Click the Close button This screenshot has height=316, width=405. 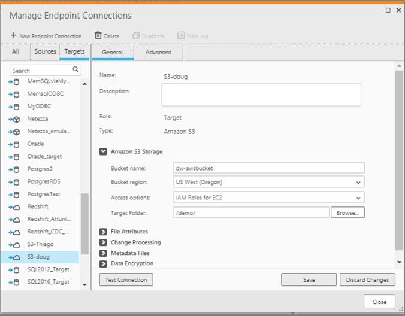pyautogui.click(x=379, y=302)
